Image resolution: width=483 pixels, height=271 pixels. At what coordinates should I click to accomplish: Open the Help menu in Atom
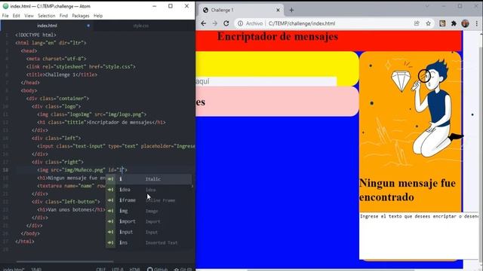[x=98, y=16]
